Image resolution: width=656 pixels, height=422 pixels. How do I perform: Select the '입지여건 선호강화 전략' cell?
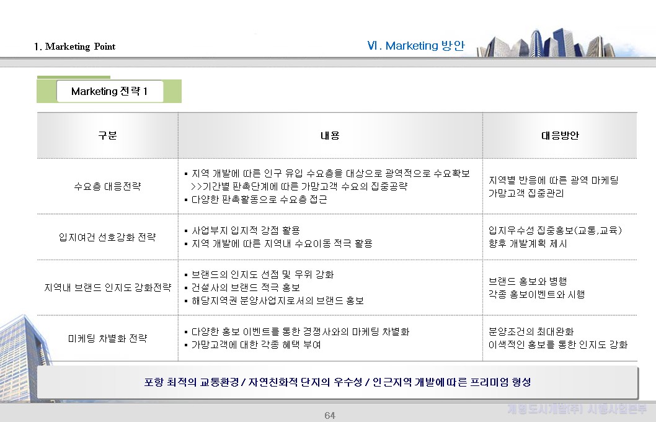click(107, 238)
